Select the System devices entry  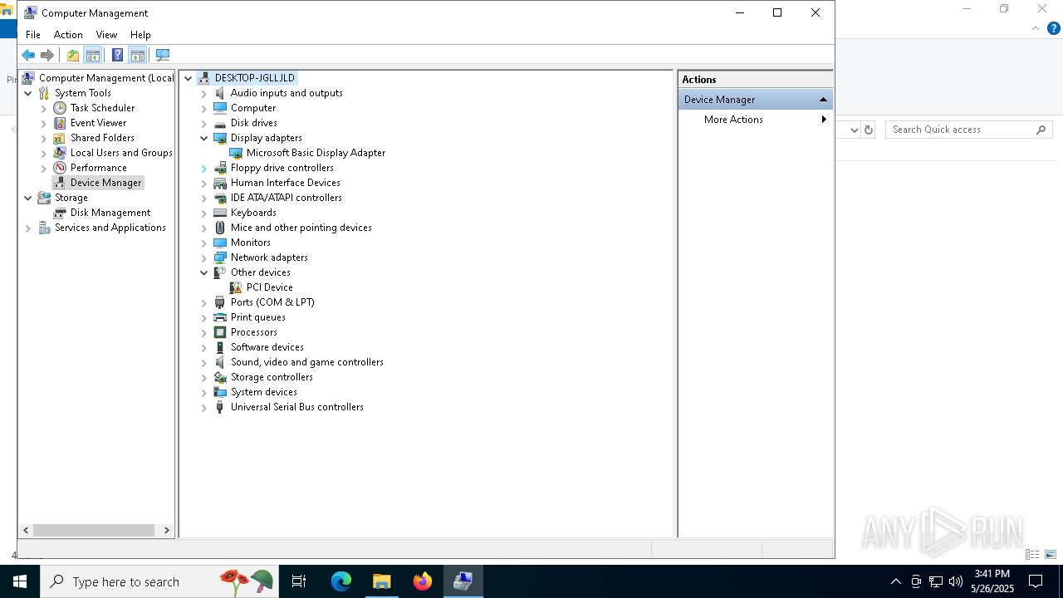click(264, 392)
